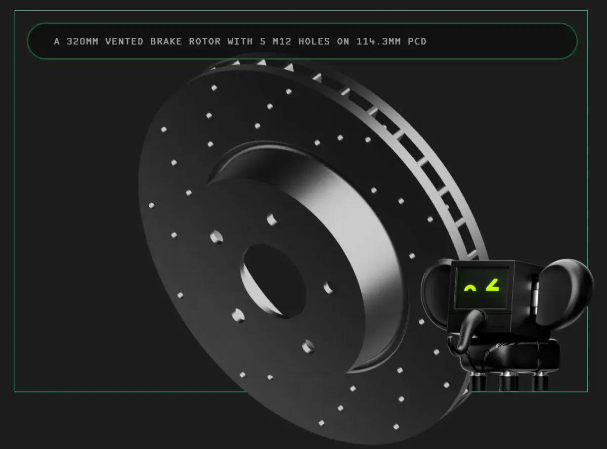The height and width of the screenshot is (449, 607).
Task: Click the rounded prompt banner at the top
Action: [303, 41]
